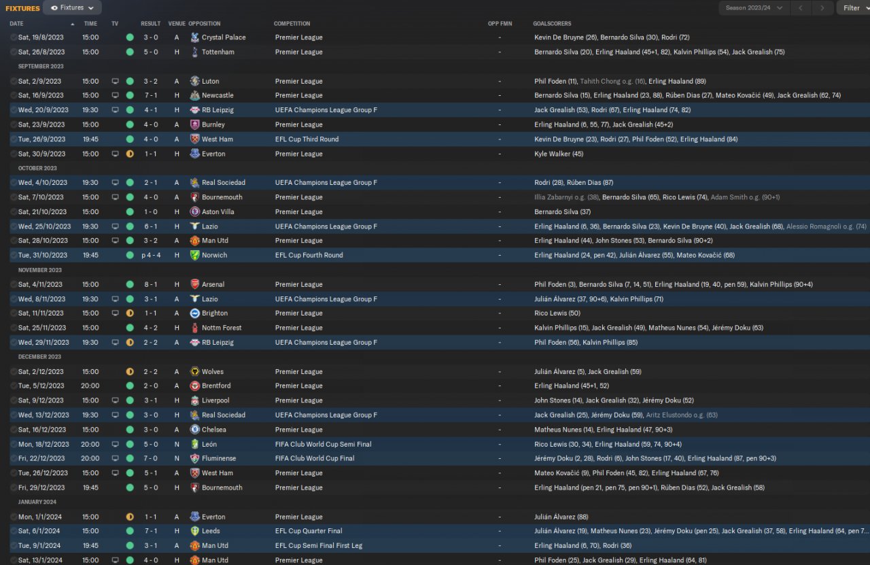Click the TV icon in the Brighton row

tap(115, 313)
